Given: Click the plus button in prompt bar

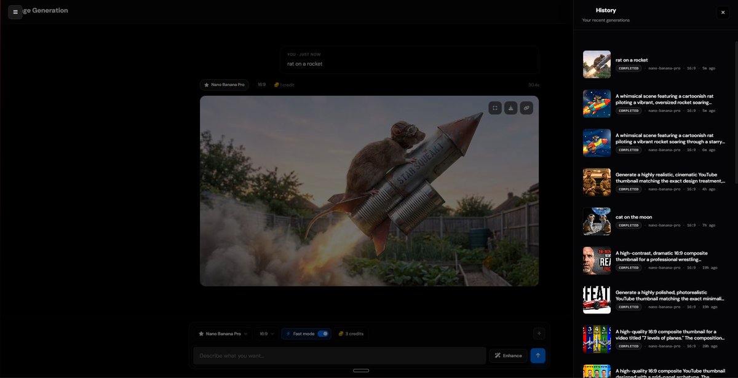Looking at the screenshot, I should point(539,334).
